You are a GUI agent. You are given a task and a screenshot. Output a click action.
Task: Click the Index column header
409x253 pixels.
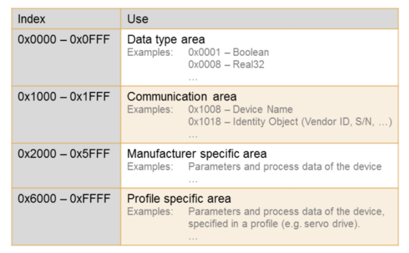point(31,19)
